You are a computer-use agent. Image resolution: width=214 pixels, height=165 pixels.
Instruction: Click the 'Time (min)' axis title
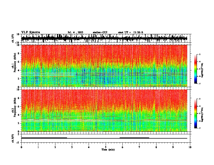coord(108,150)
